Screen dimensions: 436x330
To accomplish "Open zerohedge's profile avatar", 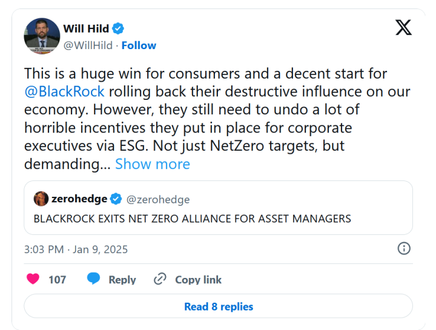I will pos(41,199).
